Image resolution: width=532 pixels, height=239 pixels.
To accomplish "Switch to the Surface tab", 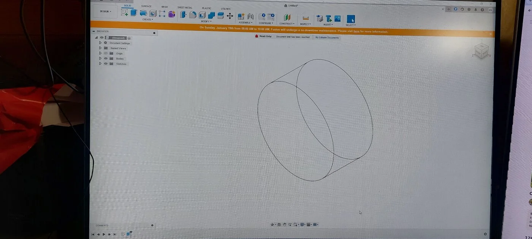I will (x=146, y=6).
